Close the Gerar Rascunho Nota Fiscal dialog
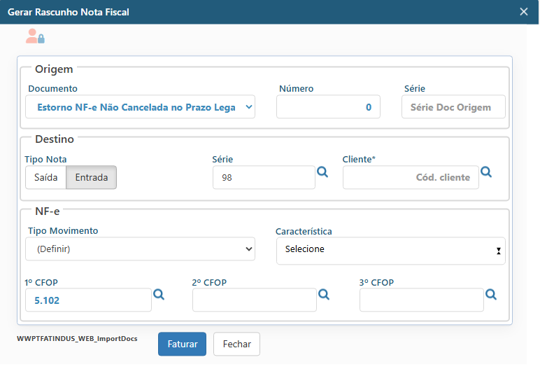The width and height of the screenshot is (540, 369). pyautogui.click(x=524, y=12)
